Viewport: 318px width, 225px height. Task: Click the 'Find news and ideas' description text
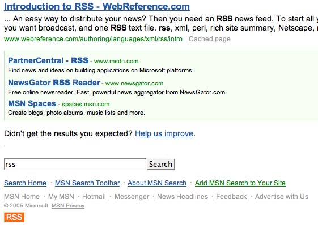point(101,70)
